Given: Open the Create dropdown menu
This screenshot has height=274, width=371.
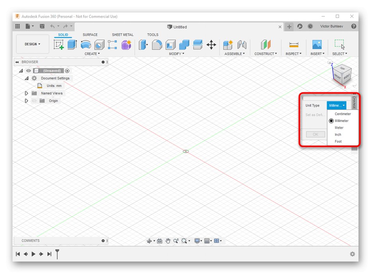Looking at the screenshot, I should coord(92,54).
